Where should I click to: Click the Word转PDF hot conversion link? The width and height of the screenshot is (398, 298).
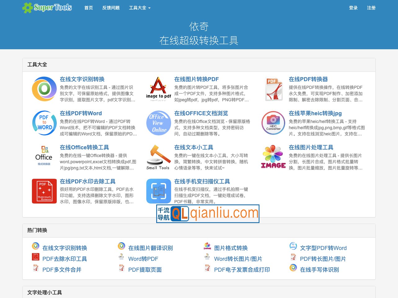click(144, 259)
